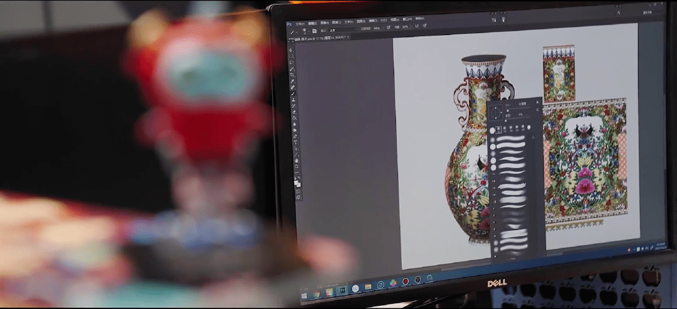Choose the Lasso tool

[x=291, y=63]
